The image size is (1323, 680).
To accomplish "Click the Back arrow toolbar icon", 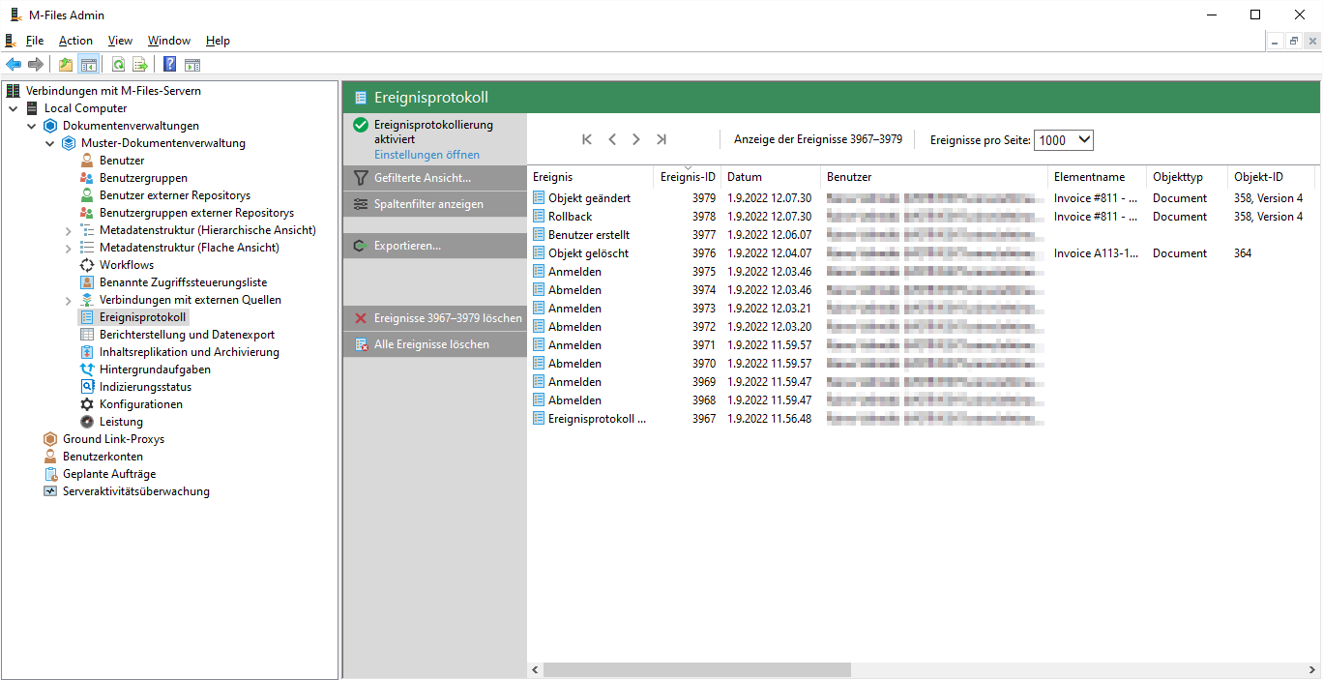I will pos(14,65).
